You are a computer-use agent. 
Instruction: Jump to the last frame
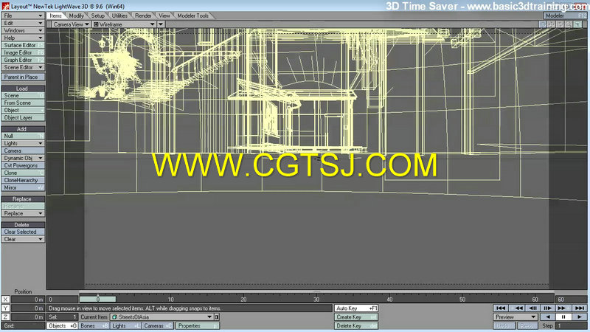point(580,308)
